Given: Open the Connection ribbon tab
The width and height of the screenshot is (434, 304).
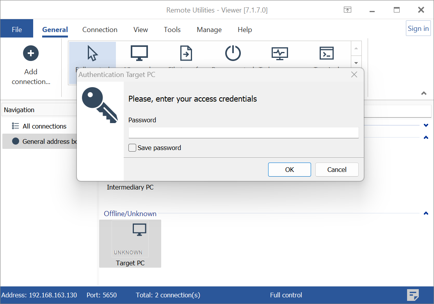Looking at the screenshot, I should [100, 30].
